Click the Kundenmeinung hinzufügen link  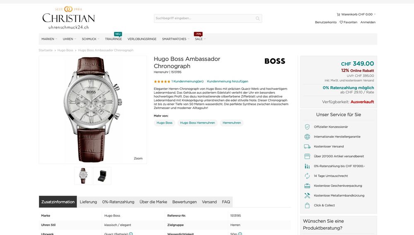point(227,81)
